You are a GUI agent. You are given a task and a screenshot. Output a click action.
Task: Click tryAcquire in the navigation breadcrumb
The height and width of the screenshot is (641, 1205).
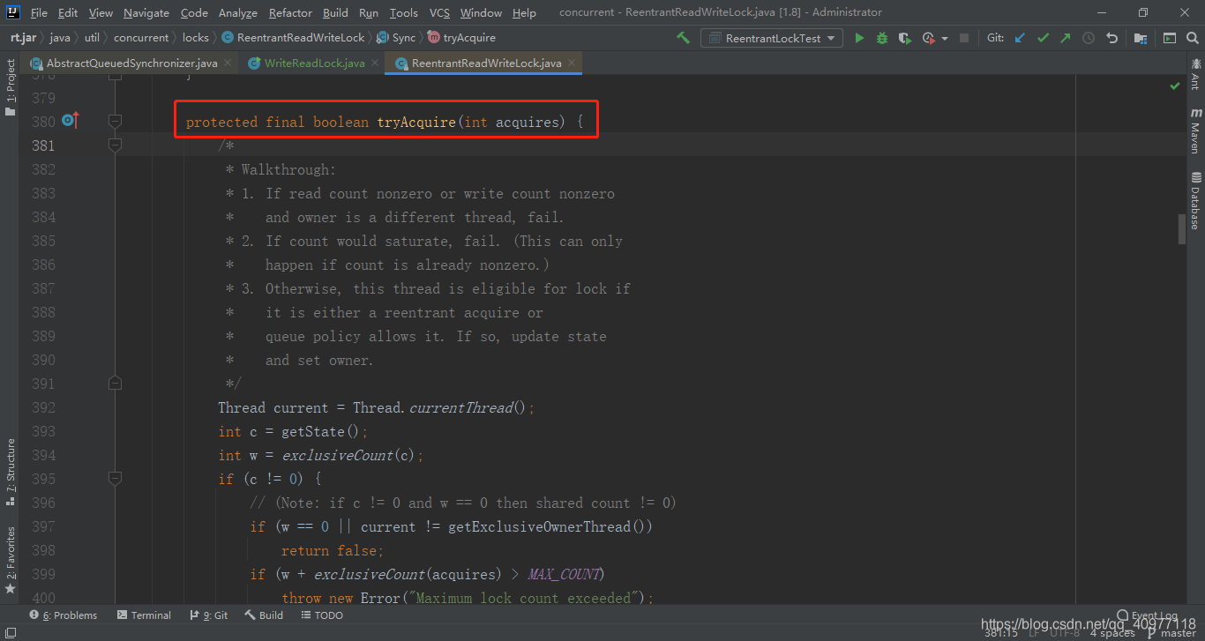click(x=461, y=38)
